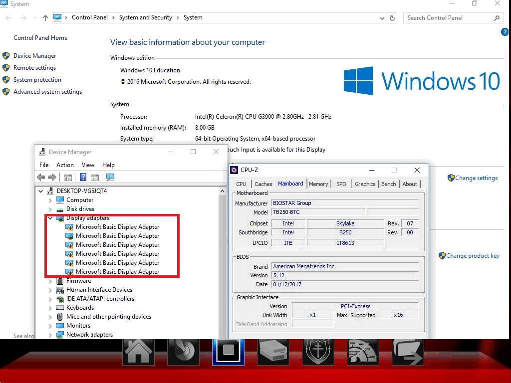Click the Monitors category icon in the tree

coord(60,326)
